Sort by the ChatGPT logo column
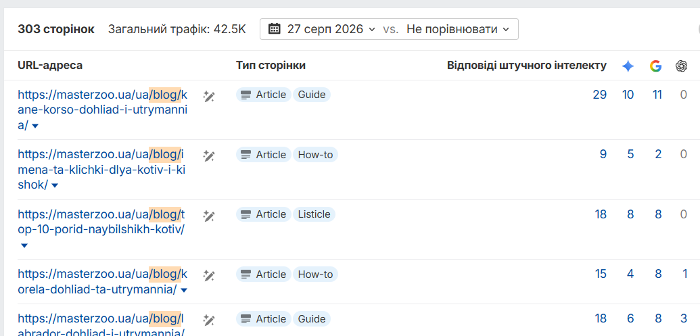 pyautogui.click(x=681, y=66)
